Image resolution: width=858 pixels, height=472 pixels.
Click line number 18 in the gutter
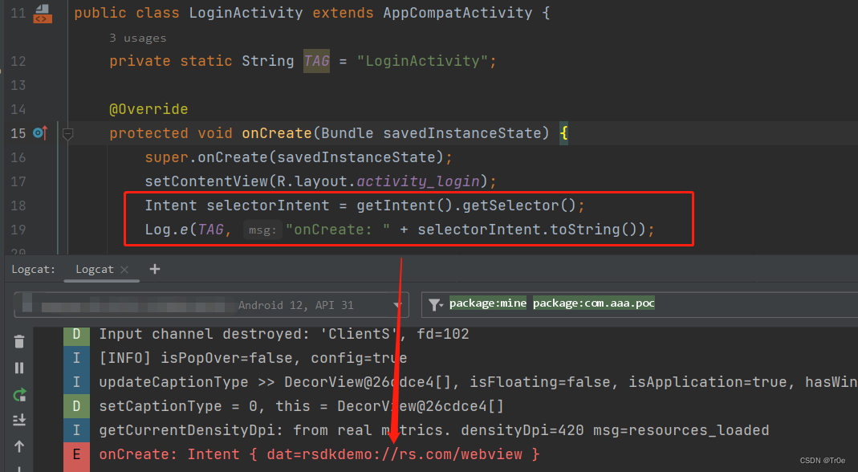pyautogui.click(x=18, y=205)
